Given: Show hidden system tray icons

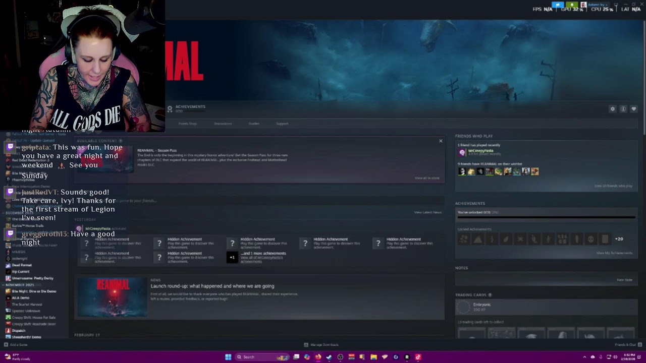Looking at the screenshot, I should point(584,357).
